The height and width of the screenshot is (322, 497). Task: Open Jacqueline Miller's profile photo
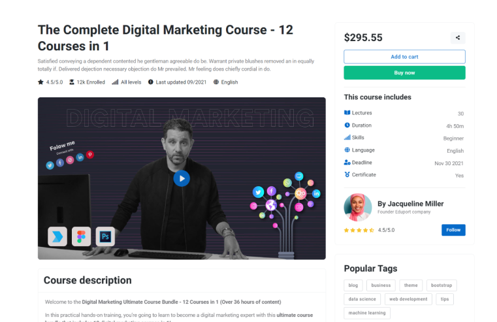click(x=358, y=208)
